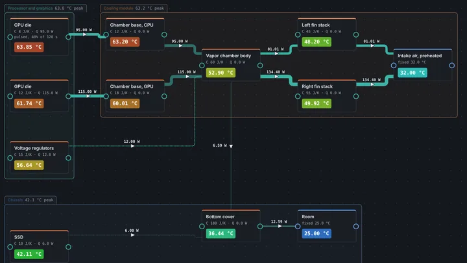This screenshot has height=263, width=467.
Task: Select the "6.59 W" flow label
Action: click(220, 145)
